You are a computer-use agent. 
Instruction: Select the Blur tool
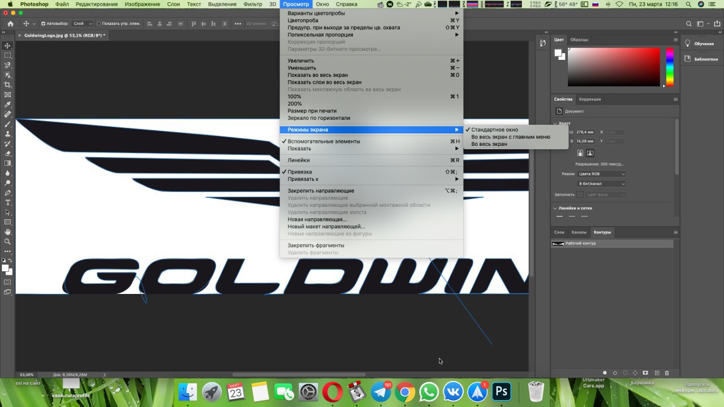pyautogui.click(x=7, y=173)
